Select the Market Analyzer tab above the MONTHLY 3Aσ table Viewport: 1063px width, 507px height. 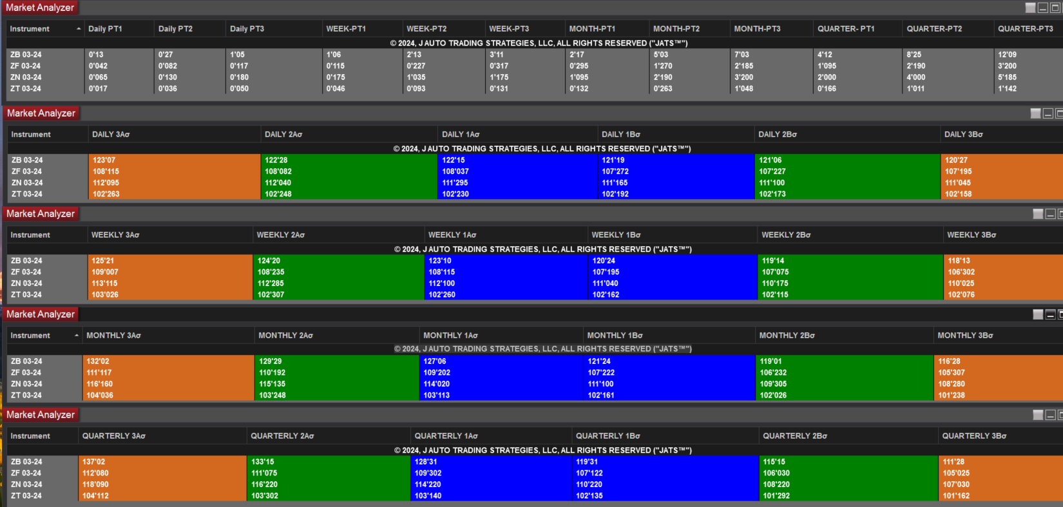pos(41,314)
